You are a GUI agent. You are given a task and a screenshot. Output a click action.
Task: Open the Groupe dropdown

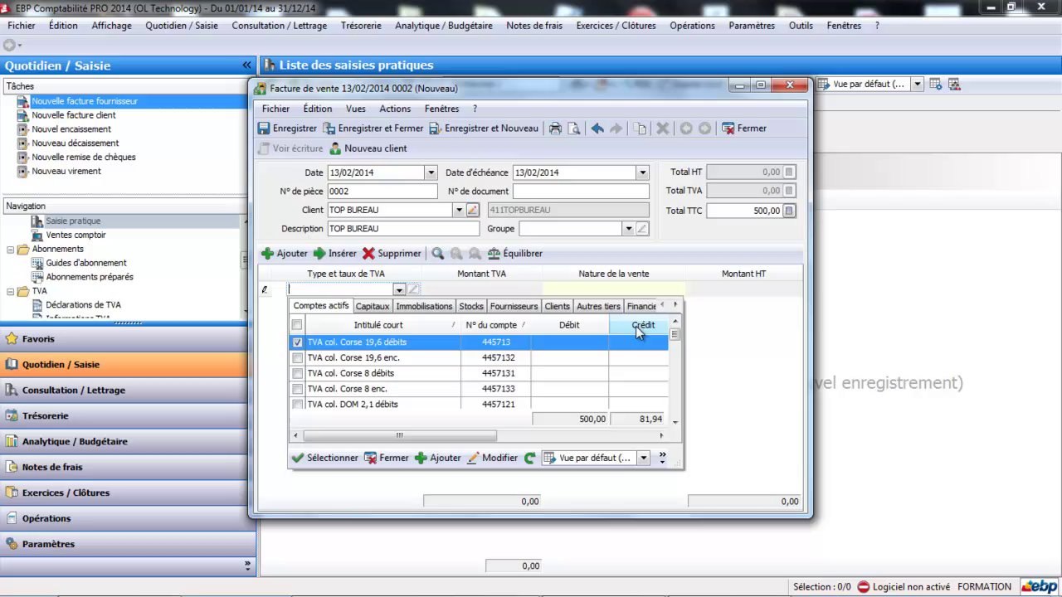click(x=628, y=229)
